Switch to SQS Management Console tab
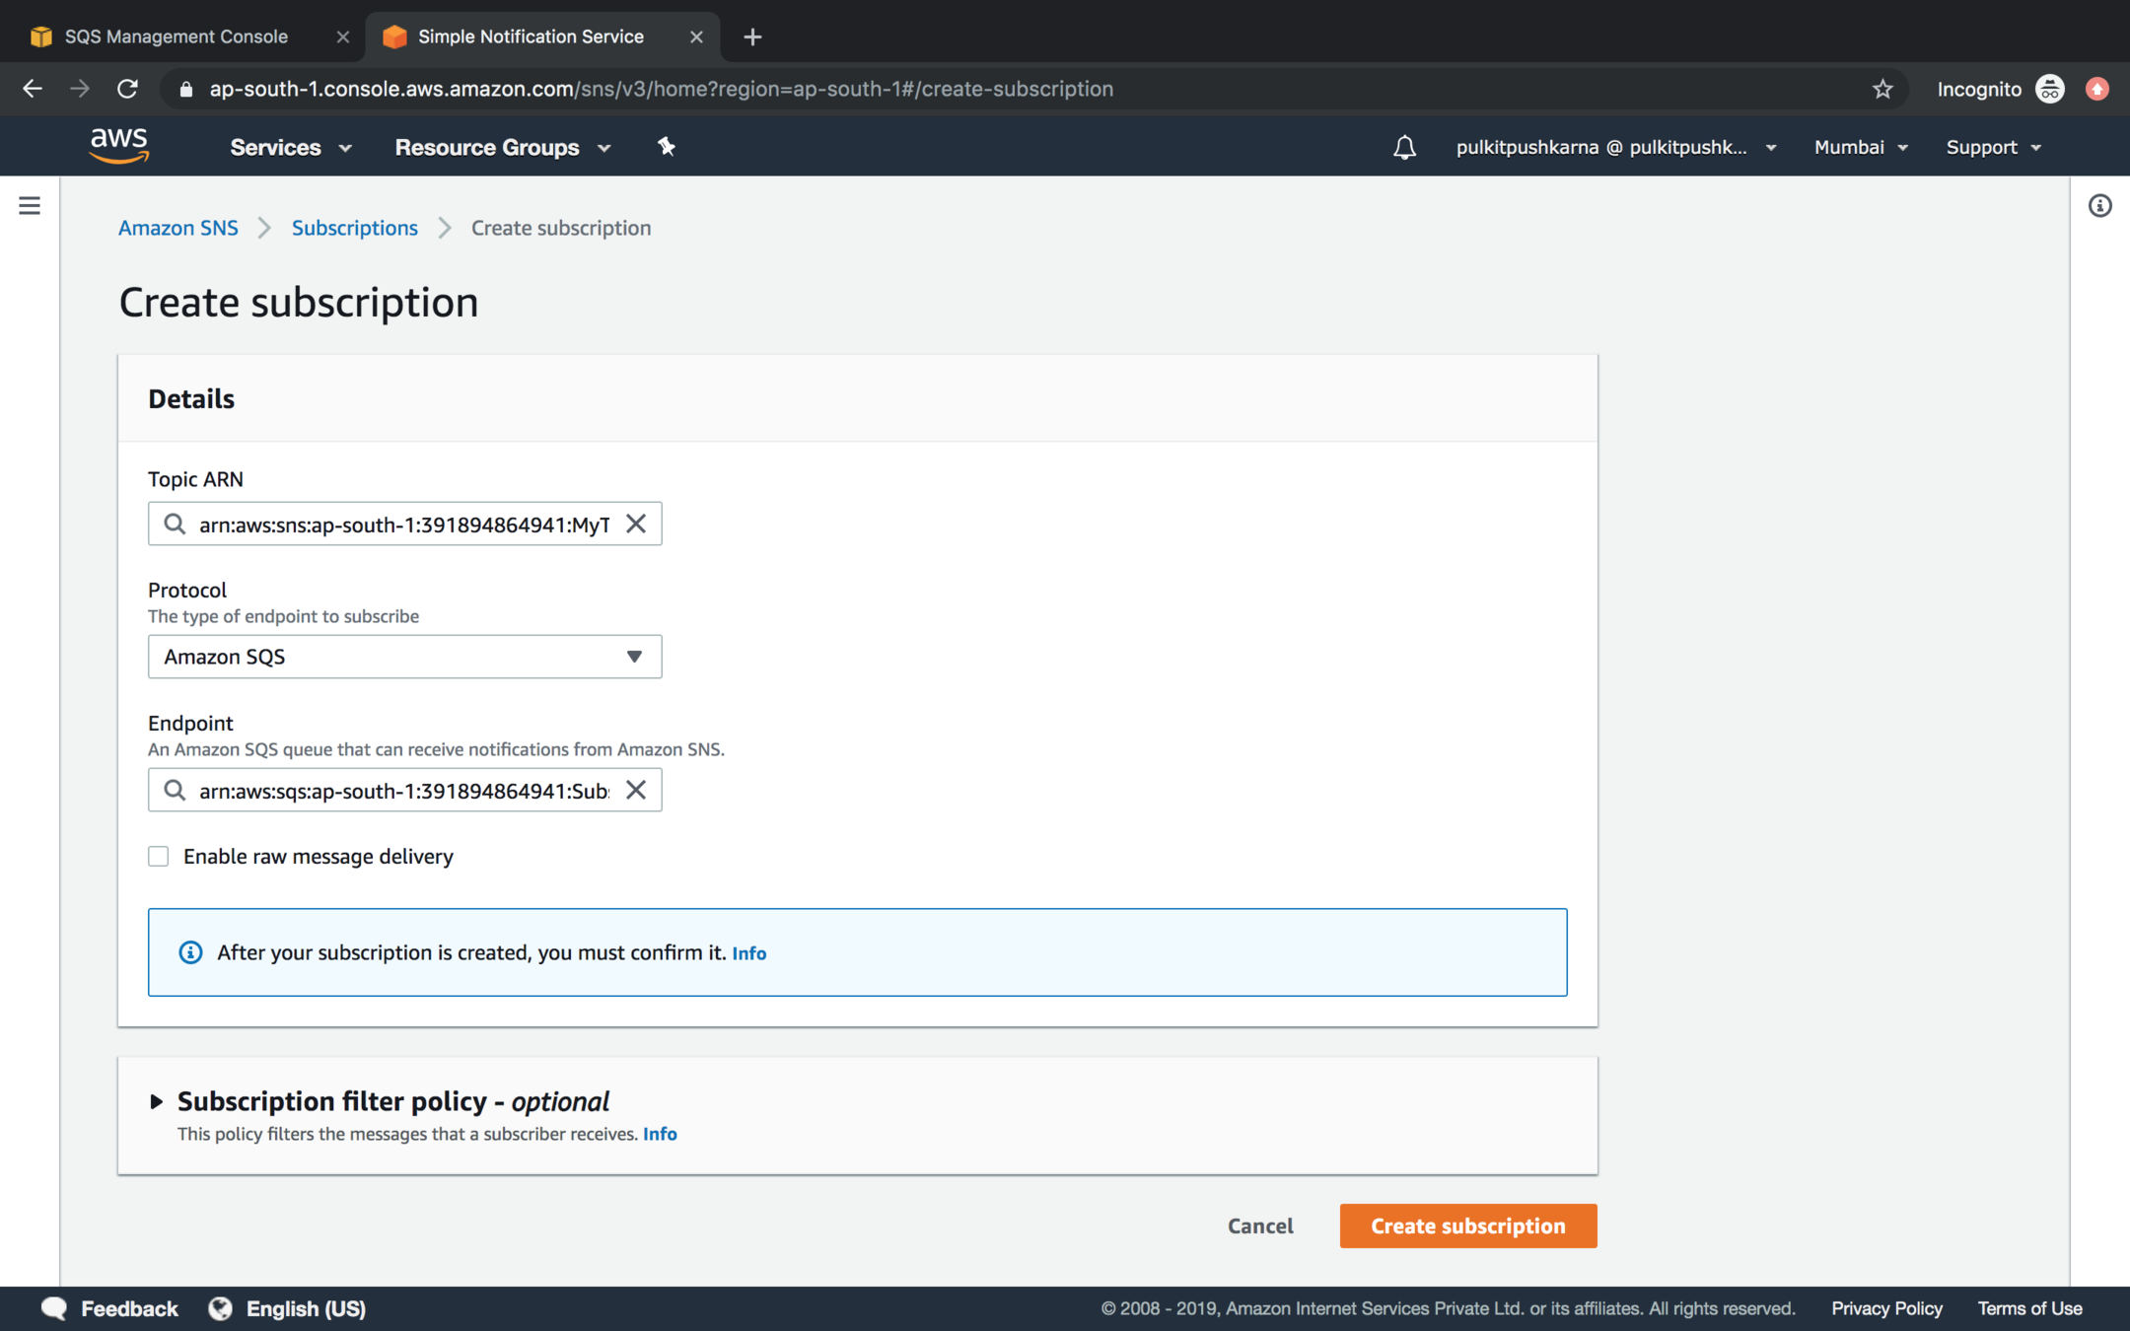This screenshot has height=1331, width=2130. point(177,36)
